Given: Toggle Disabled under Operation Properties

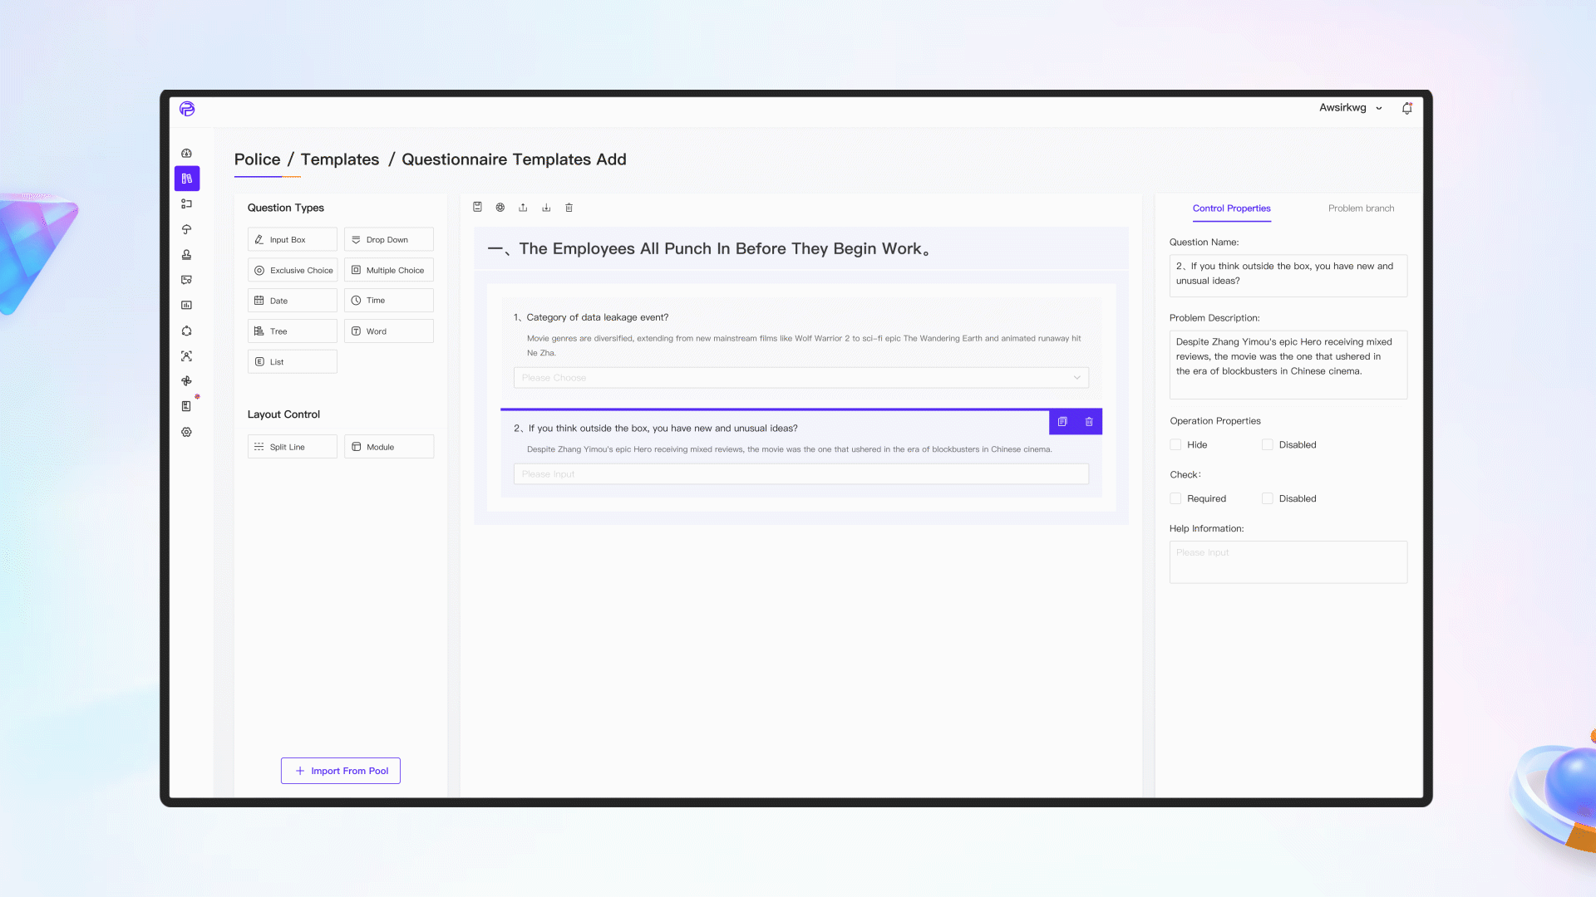Looking at the screenshot, I should (x=1267, y=445).
